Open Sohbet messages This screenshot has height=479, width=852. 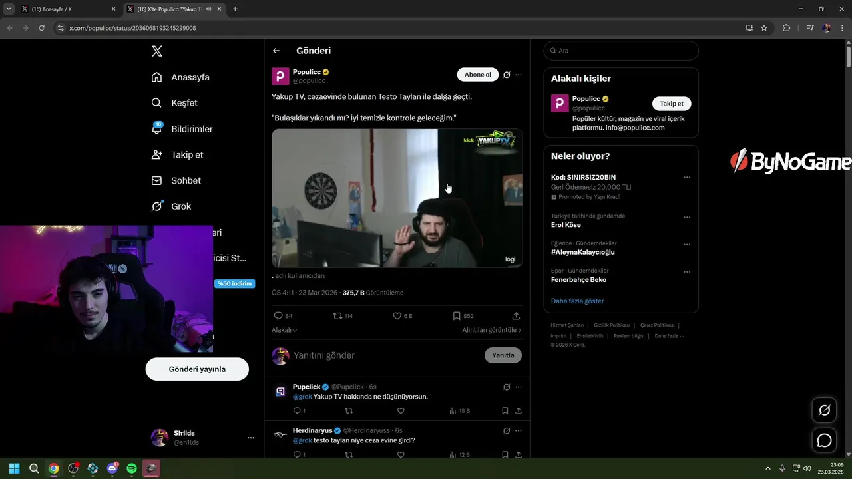pos(176,180)
